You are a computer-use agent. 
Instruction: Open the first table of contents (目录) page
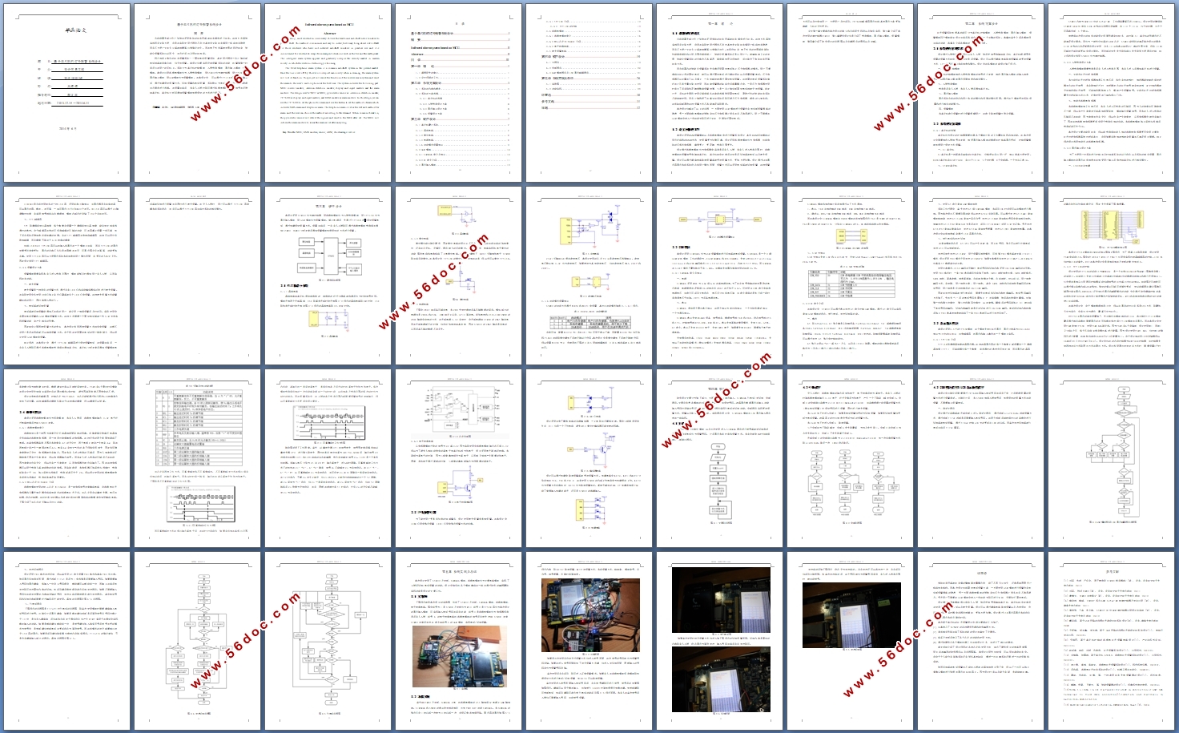click(x=458, y=93)
